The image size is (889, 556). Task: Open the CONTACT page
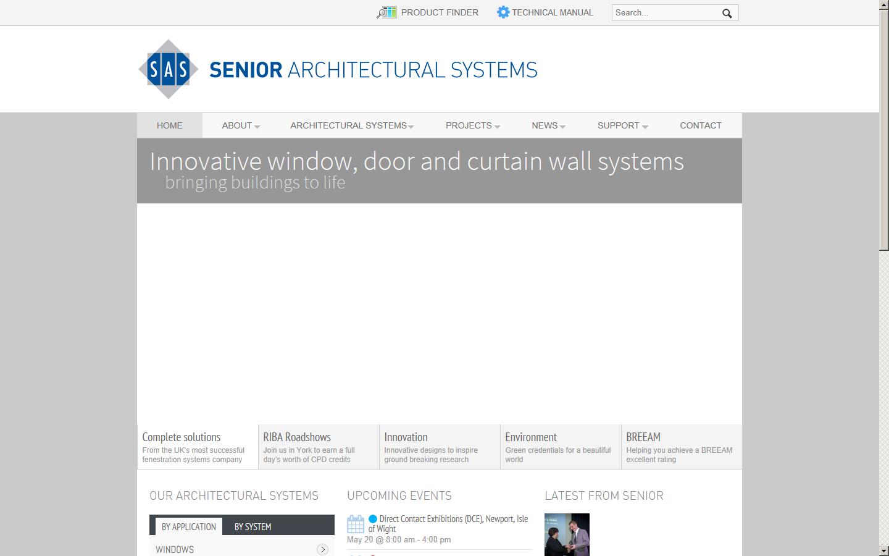pos(701,125)
